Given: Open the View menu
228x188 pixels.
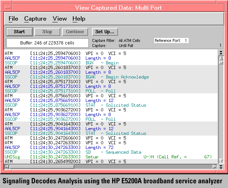Looking at the screenshot, I should [60, 19].
